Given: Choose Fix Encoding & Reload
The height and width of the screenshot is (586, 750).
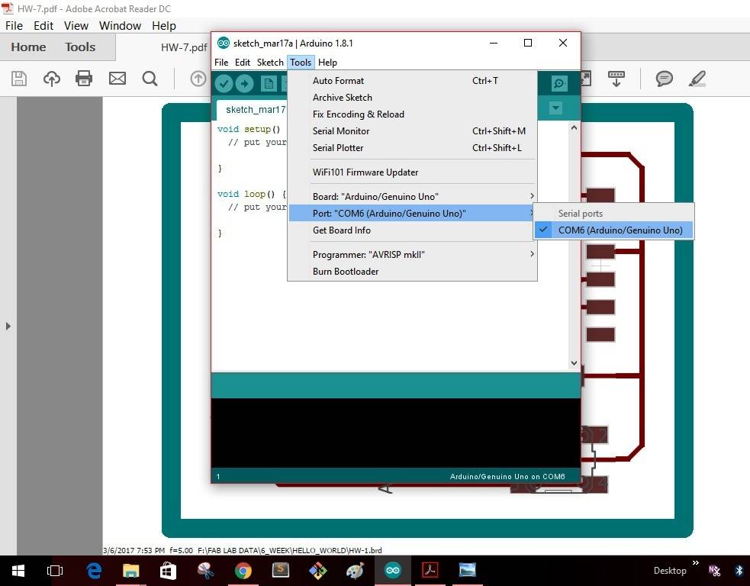Looking at the screenshot, I should point(412,114).
